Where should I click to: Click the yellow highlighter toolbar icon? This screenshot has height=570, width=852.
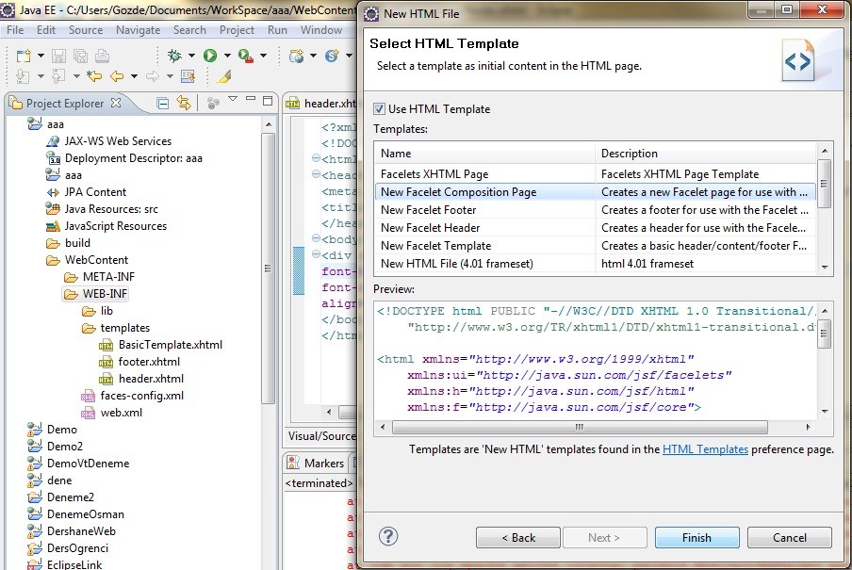[x=224, y=76]
